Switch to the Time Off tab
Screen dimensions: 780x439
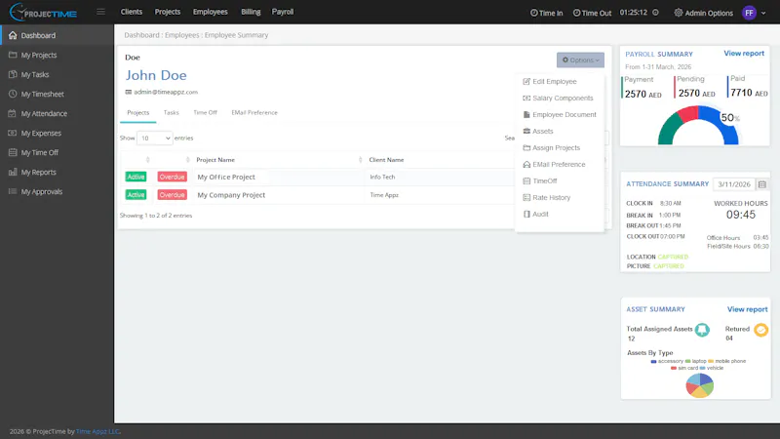(x=205, y=113)
